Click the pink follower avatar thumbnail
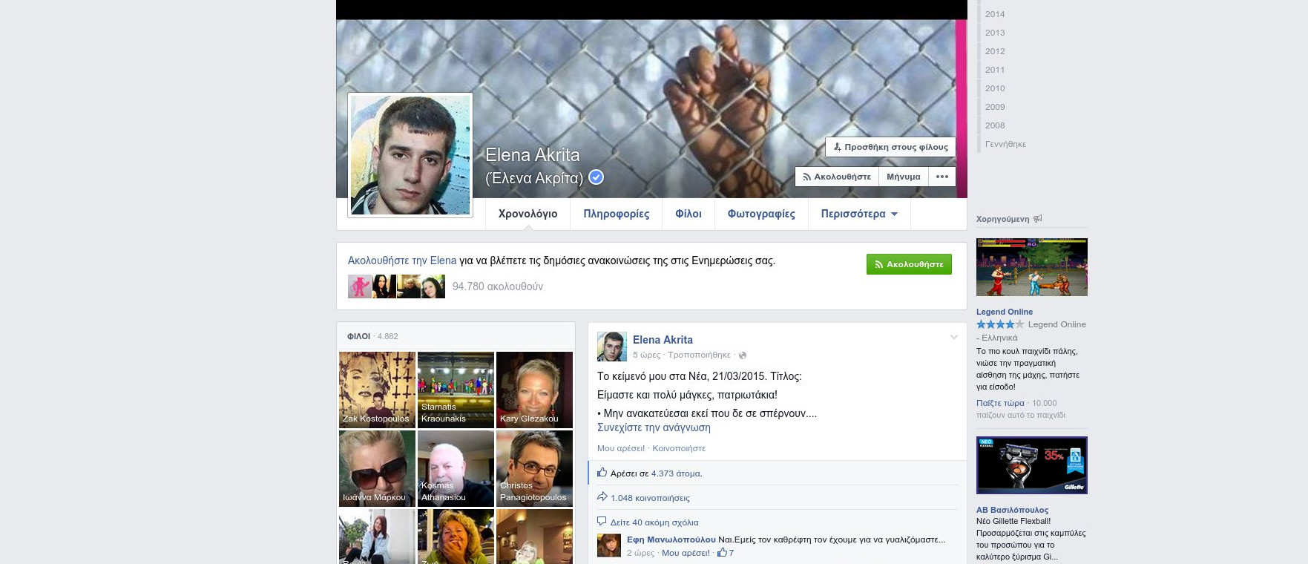Screen dimensions: 1308x564 coord(360,286)
